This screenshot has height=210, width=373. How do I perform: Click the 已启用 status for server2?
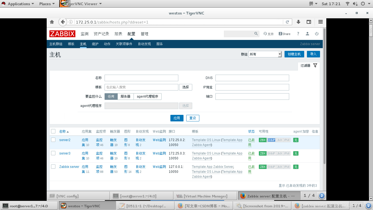(x=251, y=142)
